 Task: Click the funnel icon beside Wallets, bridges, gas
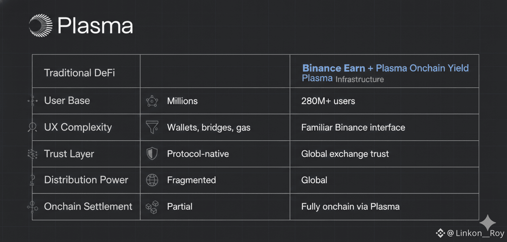(x=152, y=127)
